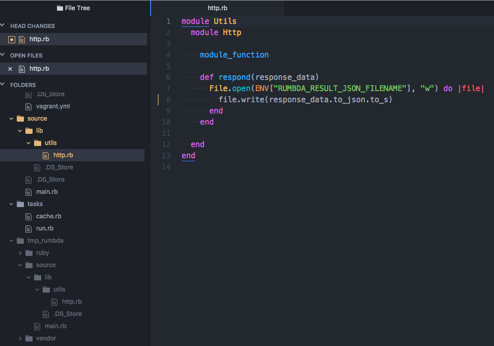This screenshot has width=494, height=346.
Task: Expand the ruby folder chevron
Action: pos(20,253)
